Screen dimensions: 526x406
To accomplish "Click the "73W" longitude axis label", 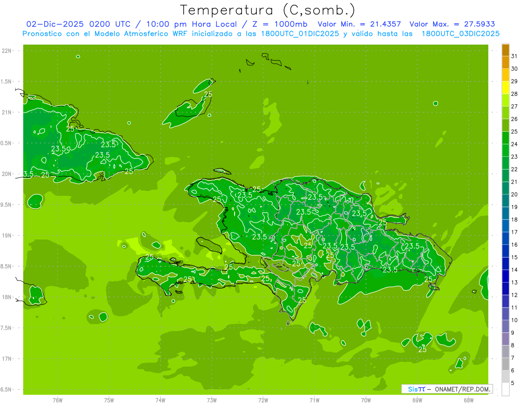I will [212, 400].
